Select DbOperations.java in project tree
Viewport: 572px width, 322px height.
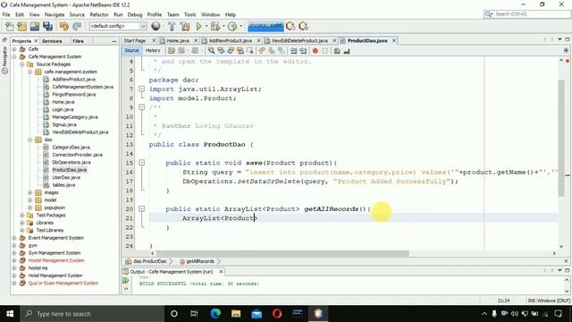pyautogui.click(x=71, y=162)
